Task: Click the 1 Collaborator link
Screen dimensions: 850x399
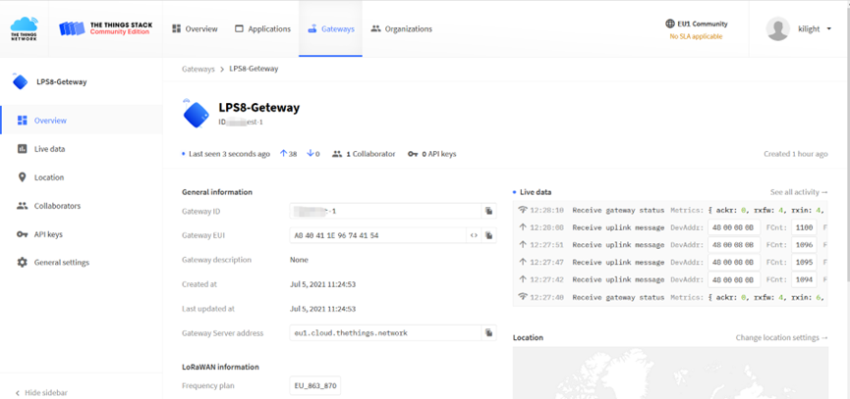Action: click(x=364, y=154)
